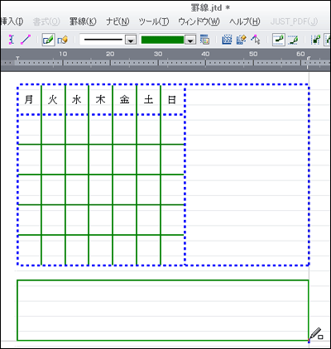Open the line color palette icon
The image size is (331, 349).
[x=204, y=40]
